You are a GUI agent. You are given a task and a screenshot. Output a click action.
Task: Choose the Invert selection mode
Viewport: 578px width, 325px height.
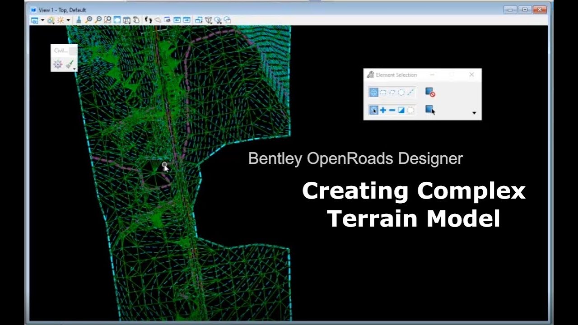401,110
